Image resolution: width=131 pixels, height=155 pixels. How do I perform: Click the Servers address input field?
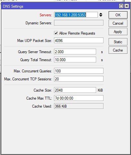click(x=76, y=15)
